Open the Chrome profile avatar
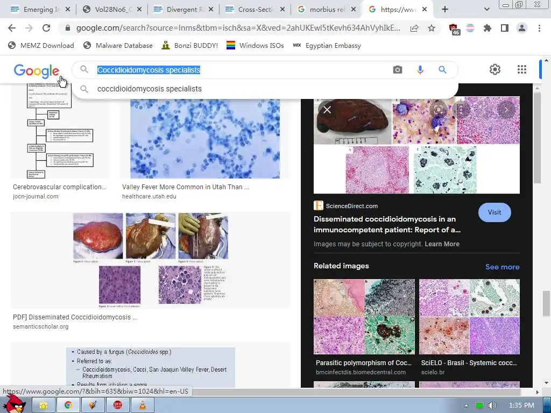This screenshot has width=551, height=413. pyautogui.click(x=522, y=28)
